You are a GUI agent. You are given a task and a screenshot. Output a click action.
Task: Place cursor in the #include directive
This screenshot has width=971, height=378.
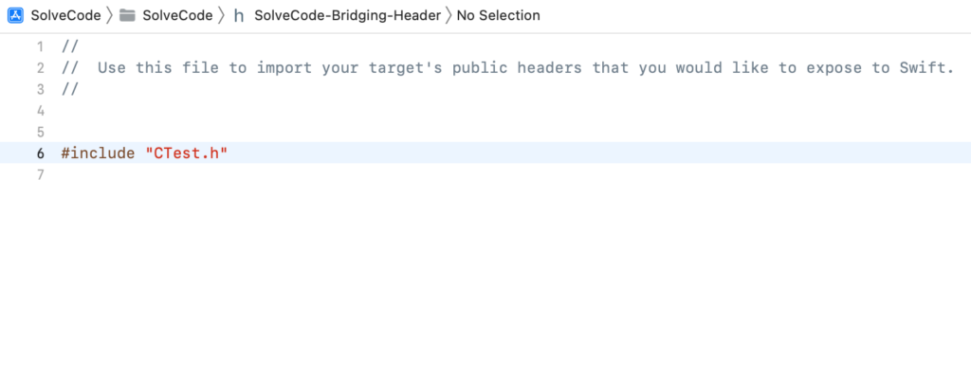coord(98,153)
